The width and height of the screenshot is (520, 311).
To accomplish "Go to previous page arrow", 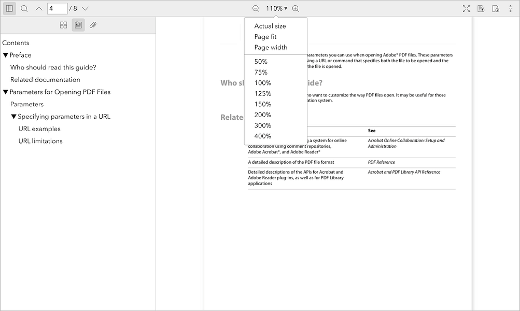I will pyautogui.click(x=39, y=9).
